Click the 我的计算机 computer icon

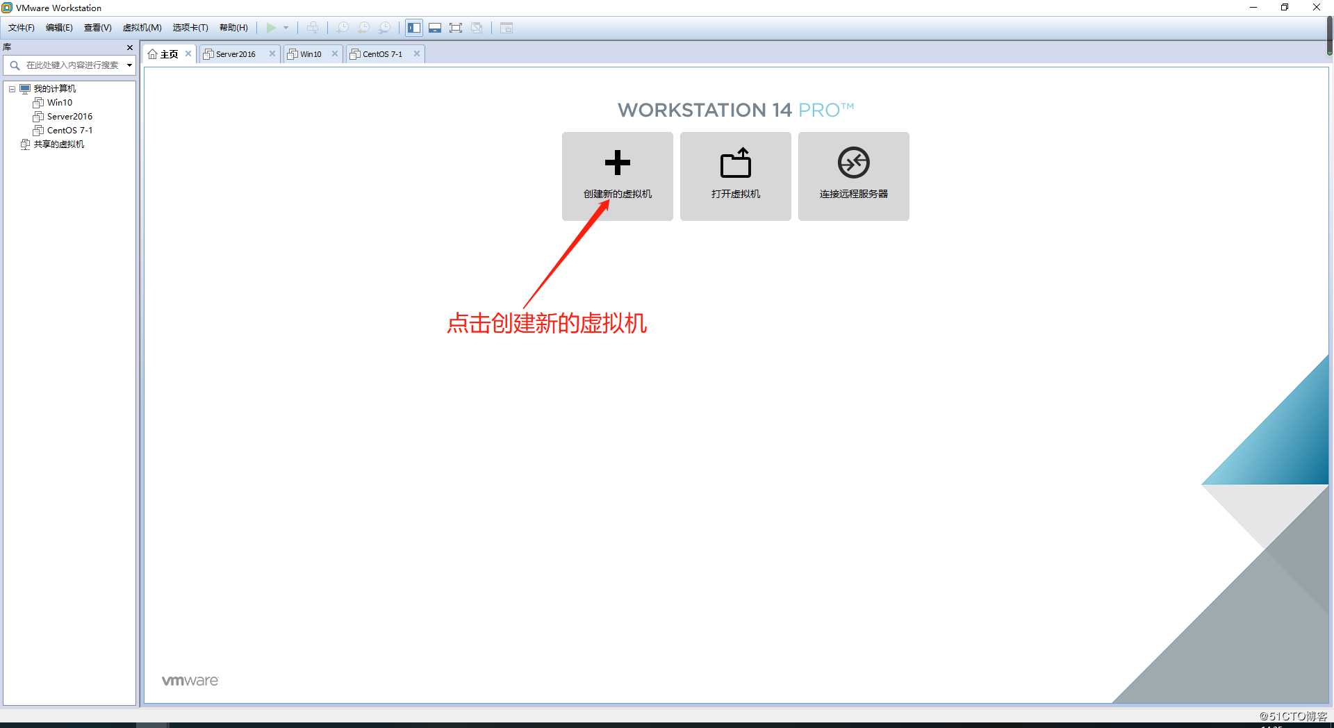[x=25, y=89]
